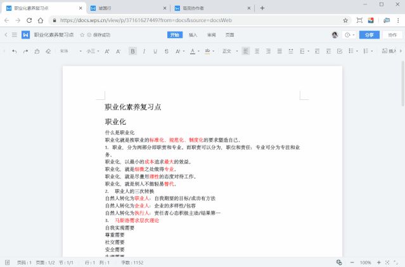Zoom out with the minus button
405x267 pixels.
352,263
